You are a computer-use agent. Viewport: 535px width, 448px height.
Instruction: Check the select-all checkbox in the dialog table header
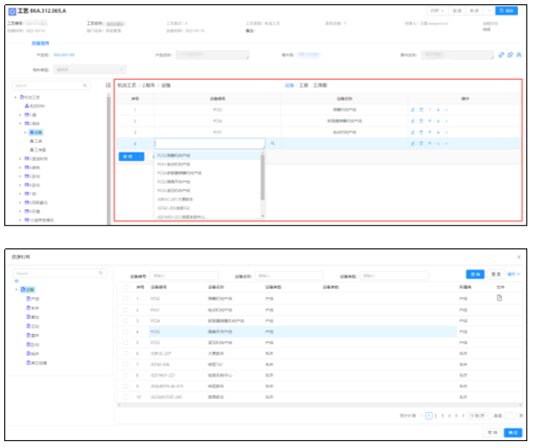(125, 287)
